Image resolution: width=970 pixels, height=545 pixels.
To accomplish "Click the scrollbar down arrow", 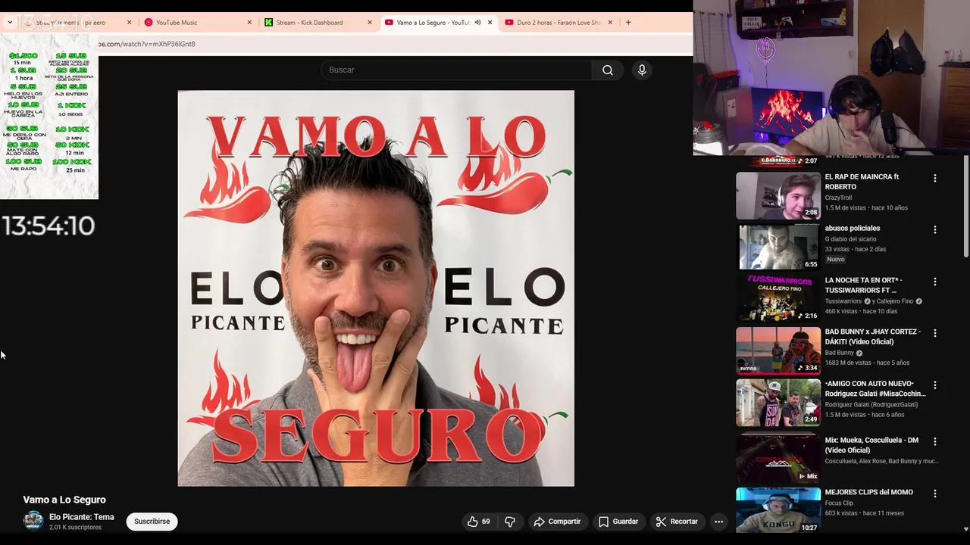I will tap(965, 529).
